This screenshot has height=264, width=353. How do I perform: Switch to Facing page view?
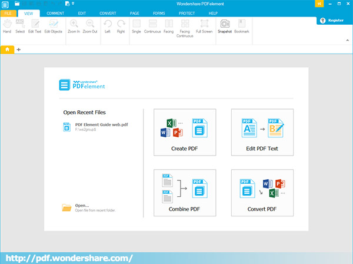coord(169,27)
